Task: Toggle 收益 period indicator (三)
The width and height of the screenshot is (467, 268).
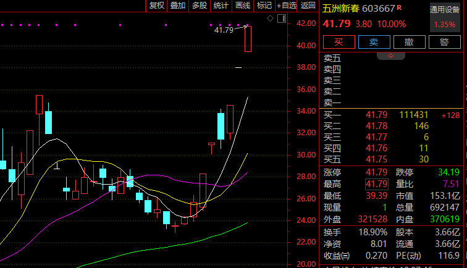Action: pyautogui.click(x=337, y=256)
